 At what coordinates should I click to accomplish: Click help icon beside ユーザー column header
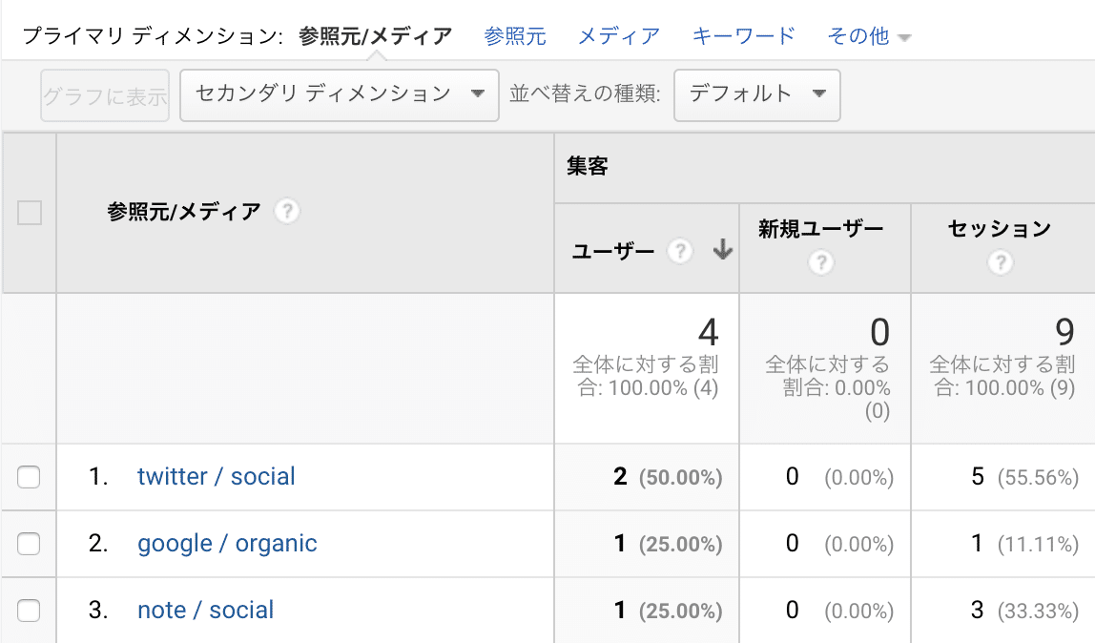click(x=679, y=251)
